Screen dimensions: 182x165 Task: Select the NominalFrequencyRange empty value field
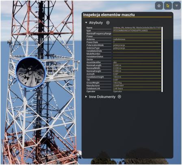click(137, 34)
